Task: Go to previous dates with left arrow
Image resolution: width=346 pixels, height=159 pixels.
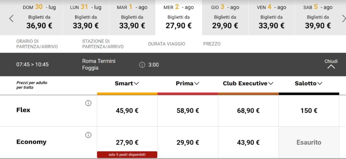Action: click(11, 19)
